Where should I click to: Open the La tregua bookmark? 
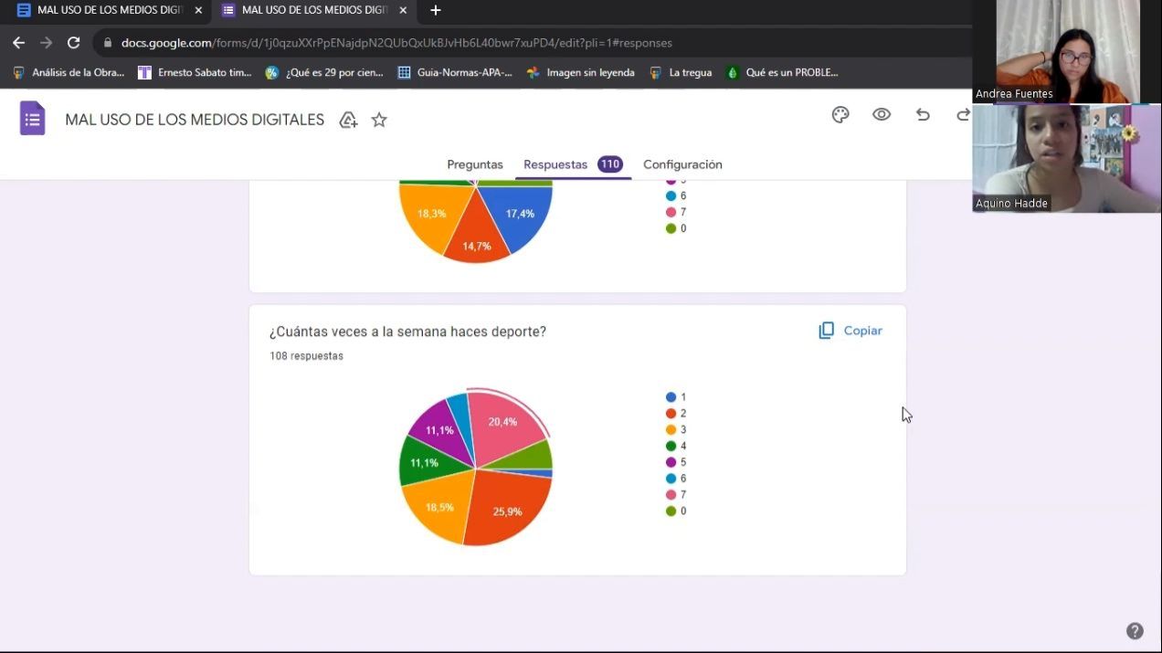click(x=681, y=72)
